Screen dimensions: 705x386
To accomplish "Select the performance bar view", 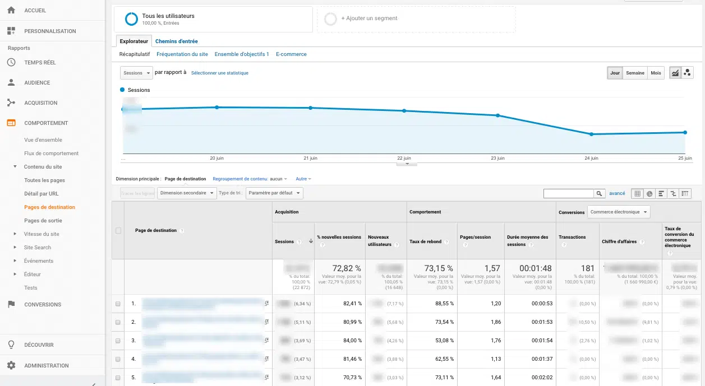I will tap(661, 194).
